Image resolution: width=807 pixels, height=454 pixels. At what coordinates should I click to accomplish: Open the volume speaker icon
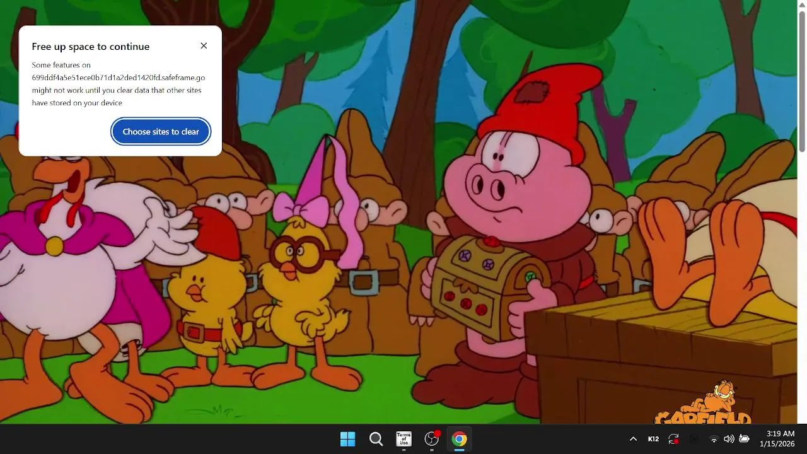point(729,439)
